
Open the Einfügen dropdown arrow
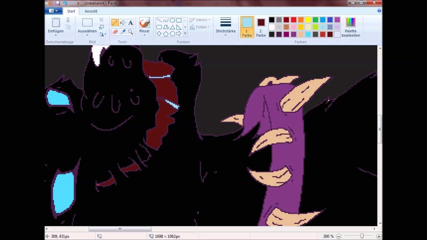56,35
